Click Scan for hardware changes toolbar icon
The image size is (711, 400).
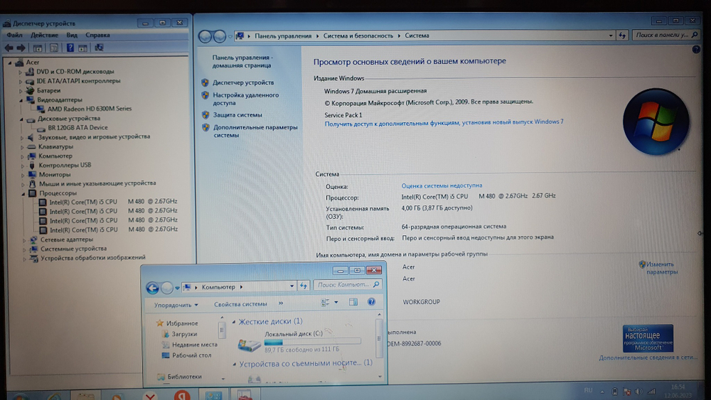coord(99,48)
